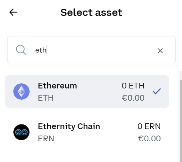182x162 pixels.
Task: Click the scrollbar's top arrow area
Action: (181, 76)
